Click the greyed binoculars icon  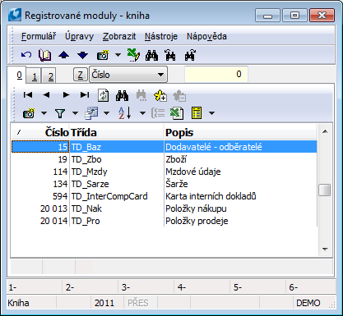[141, 95]
